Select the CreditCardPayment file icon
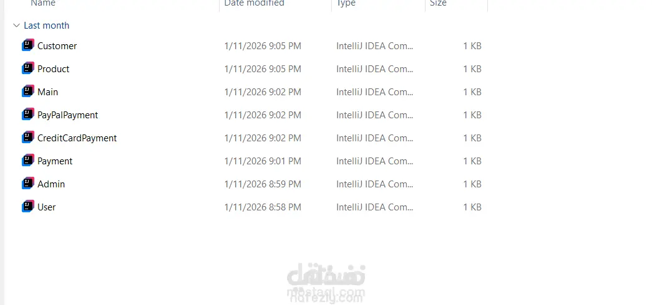Image resolution: width=652 pixels, height=305 pixels. click(x=28, y=138)
